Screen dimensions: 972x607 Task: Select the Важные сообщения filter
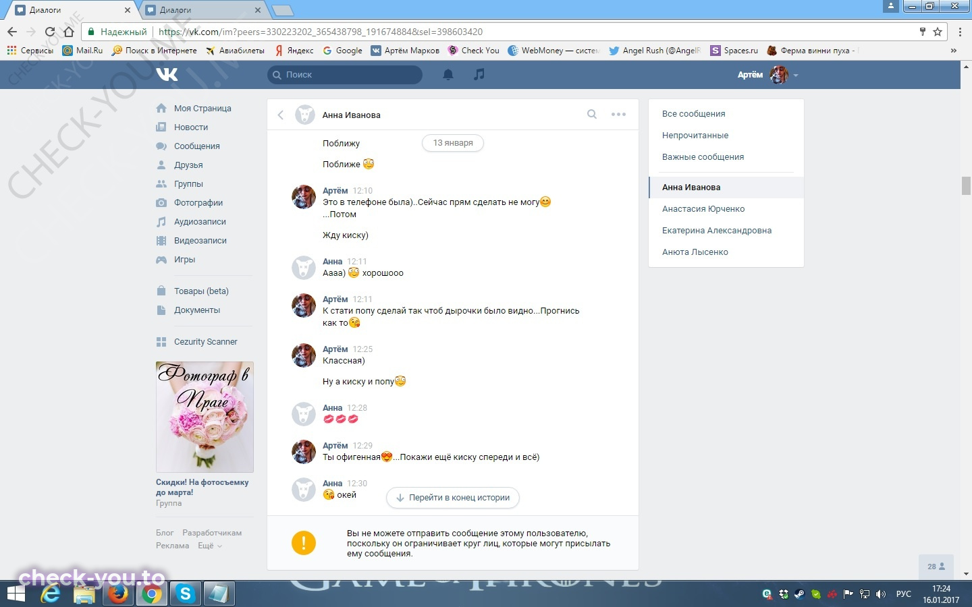(x=726, y=156)
